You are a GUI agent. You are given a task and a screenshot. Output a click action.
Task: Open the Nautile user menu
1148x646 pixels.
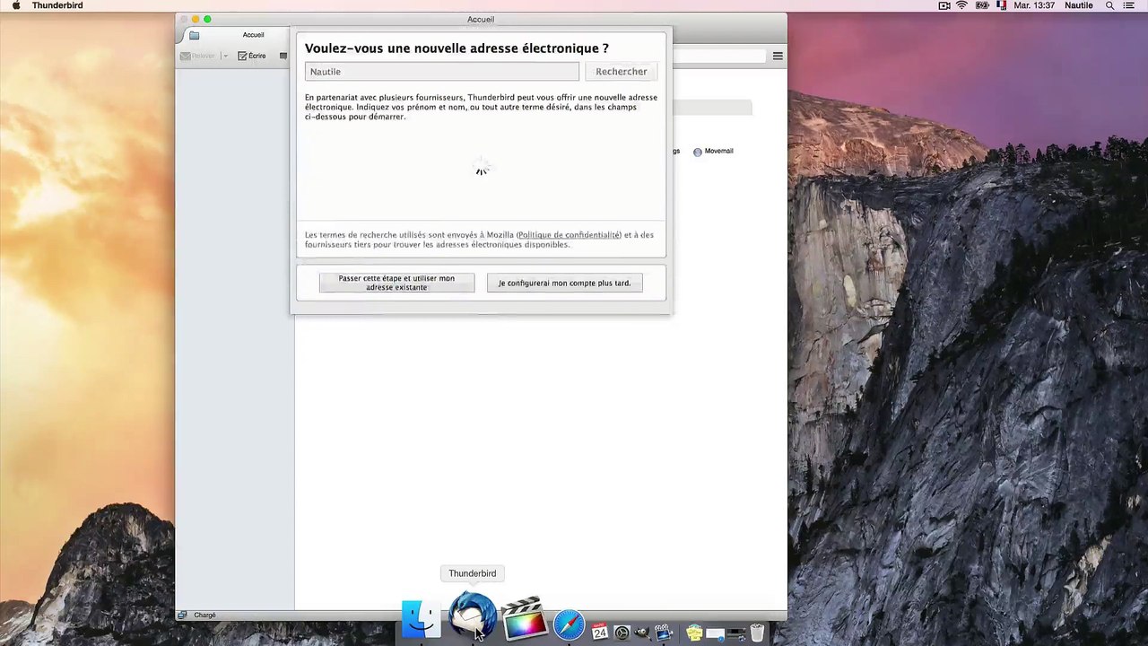click(1078, 5)
